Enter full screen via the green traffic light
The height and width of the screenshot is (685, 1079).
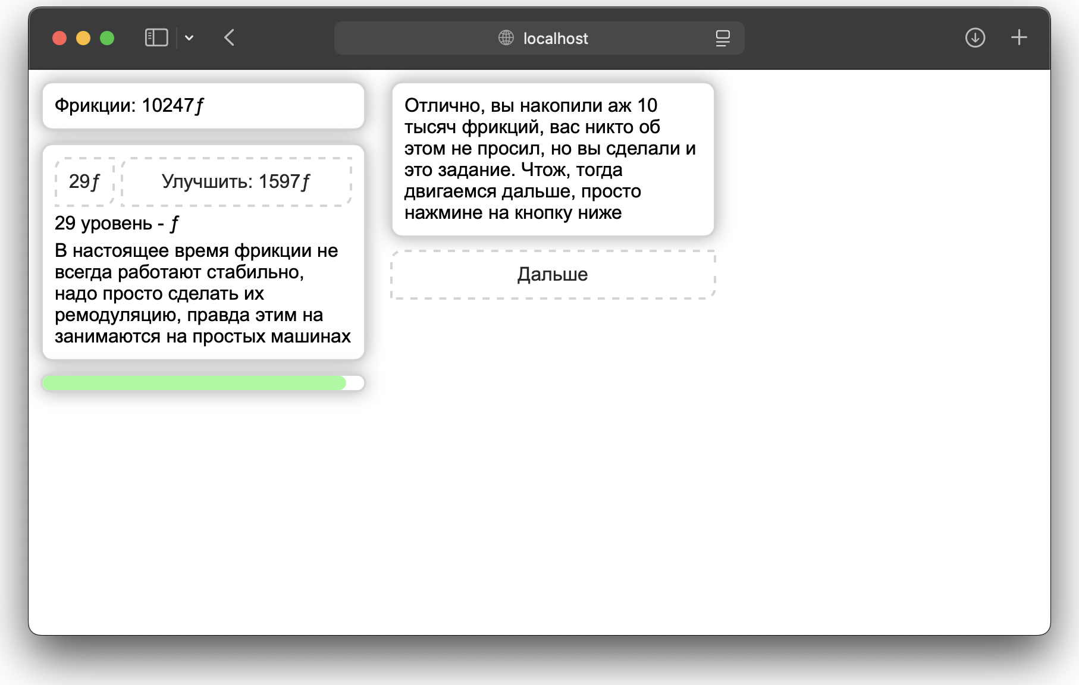pos(106,37)
